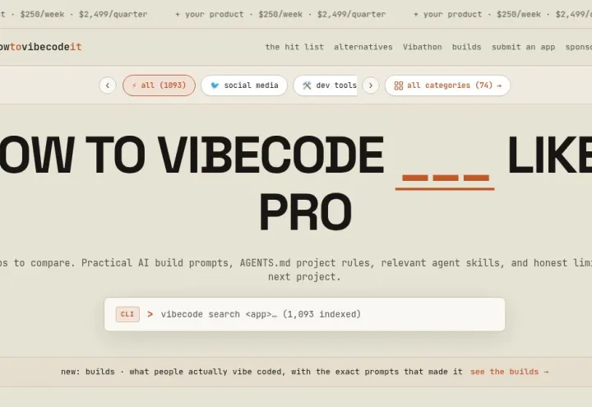Show next category chips with right chevron
592x407 pixels.
click(x=371, y=86)
